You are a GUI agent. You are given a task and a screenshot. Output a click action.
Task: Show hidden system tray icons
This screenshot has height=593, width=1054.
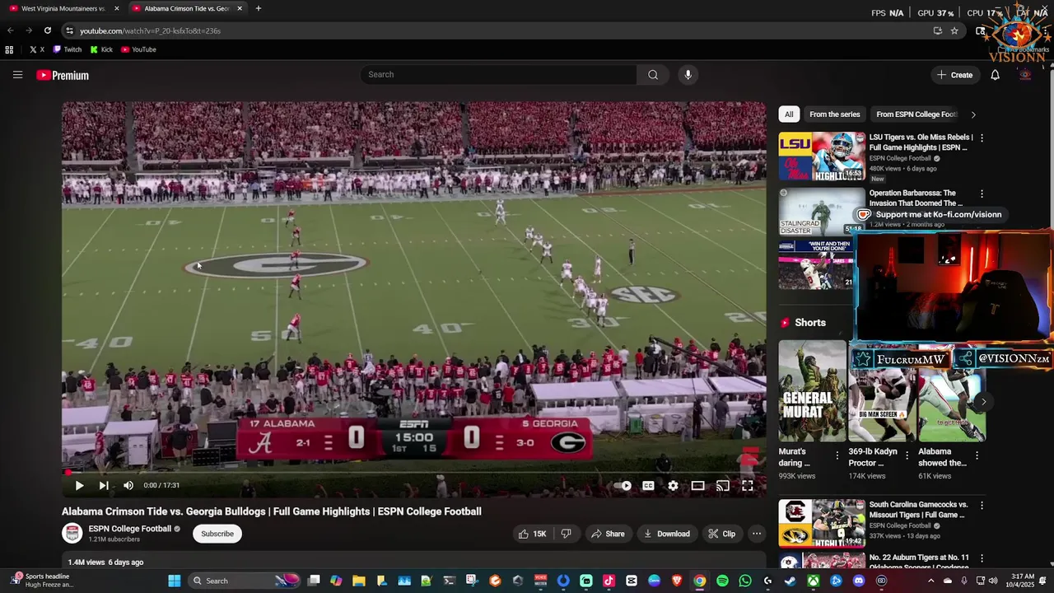click(931, 581)
